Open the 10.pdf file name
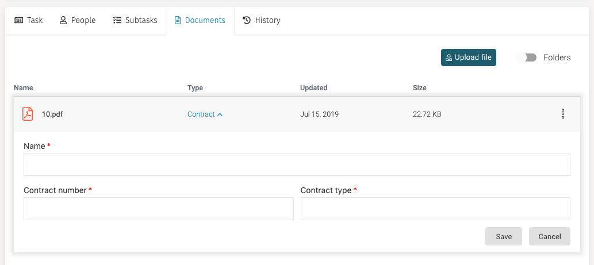 click(x=52, y=114)
